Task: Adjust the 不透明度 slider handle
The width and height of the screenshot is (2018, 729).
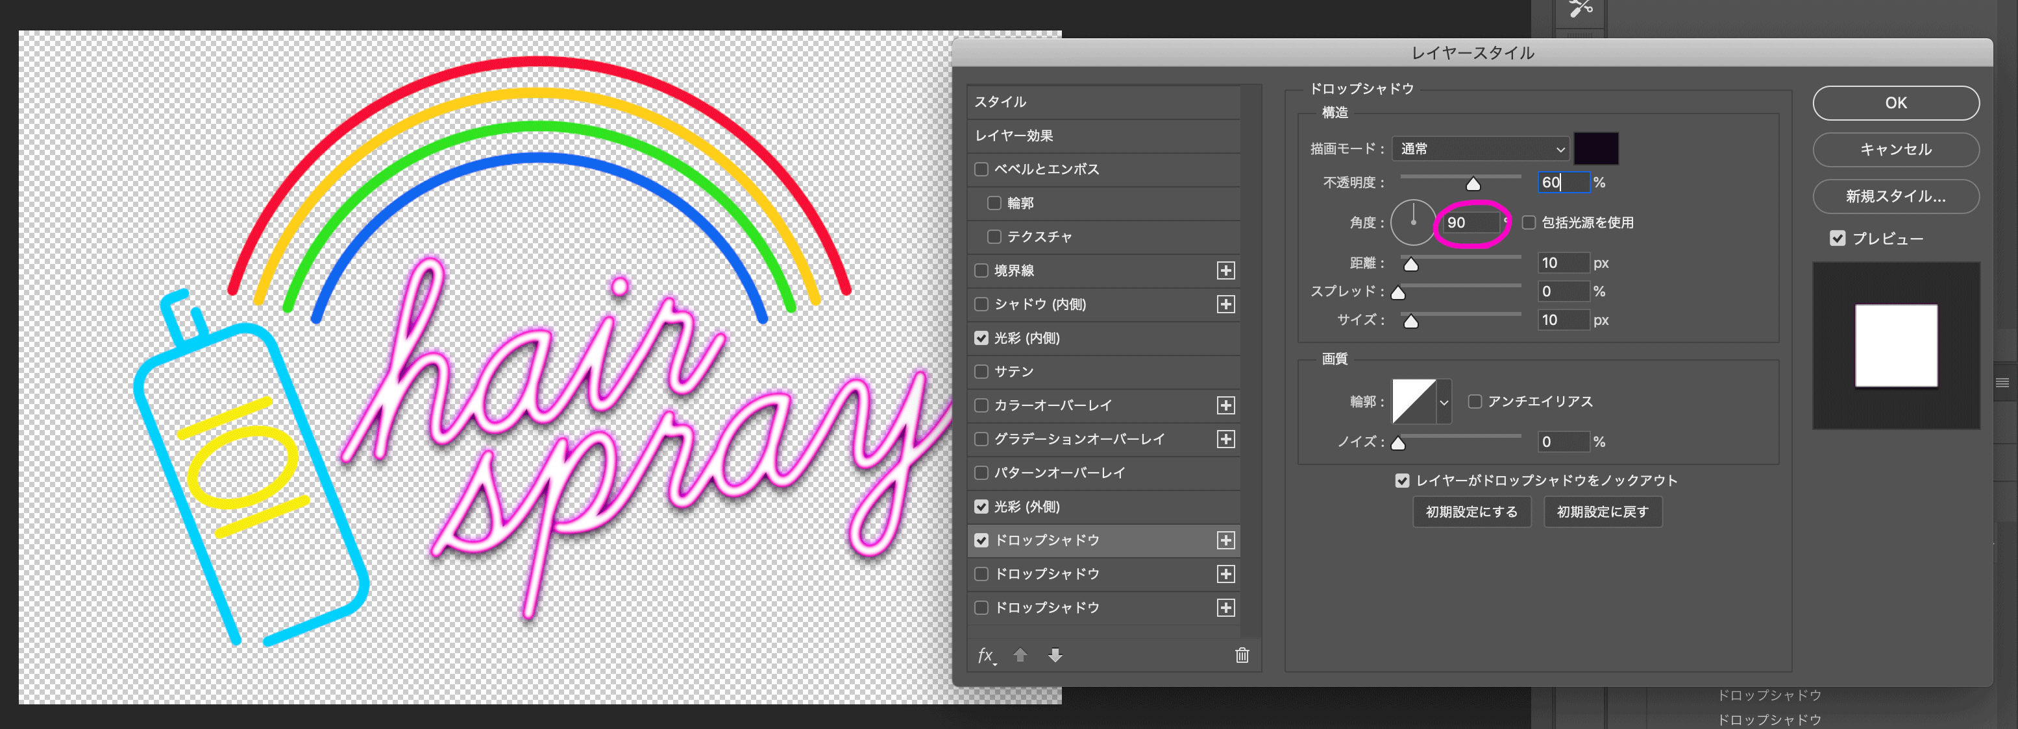Action: coord(1473,184)
